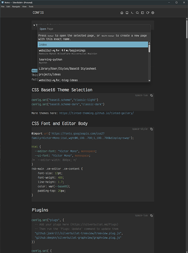
Task: Focus the Open Page search field
Action: [x=94, y=29]
